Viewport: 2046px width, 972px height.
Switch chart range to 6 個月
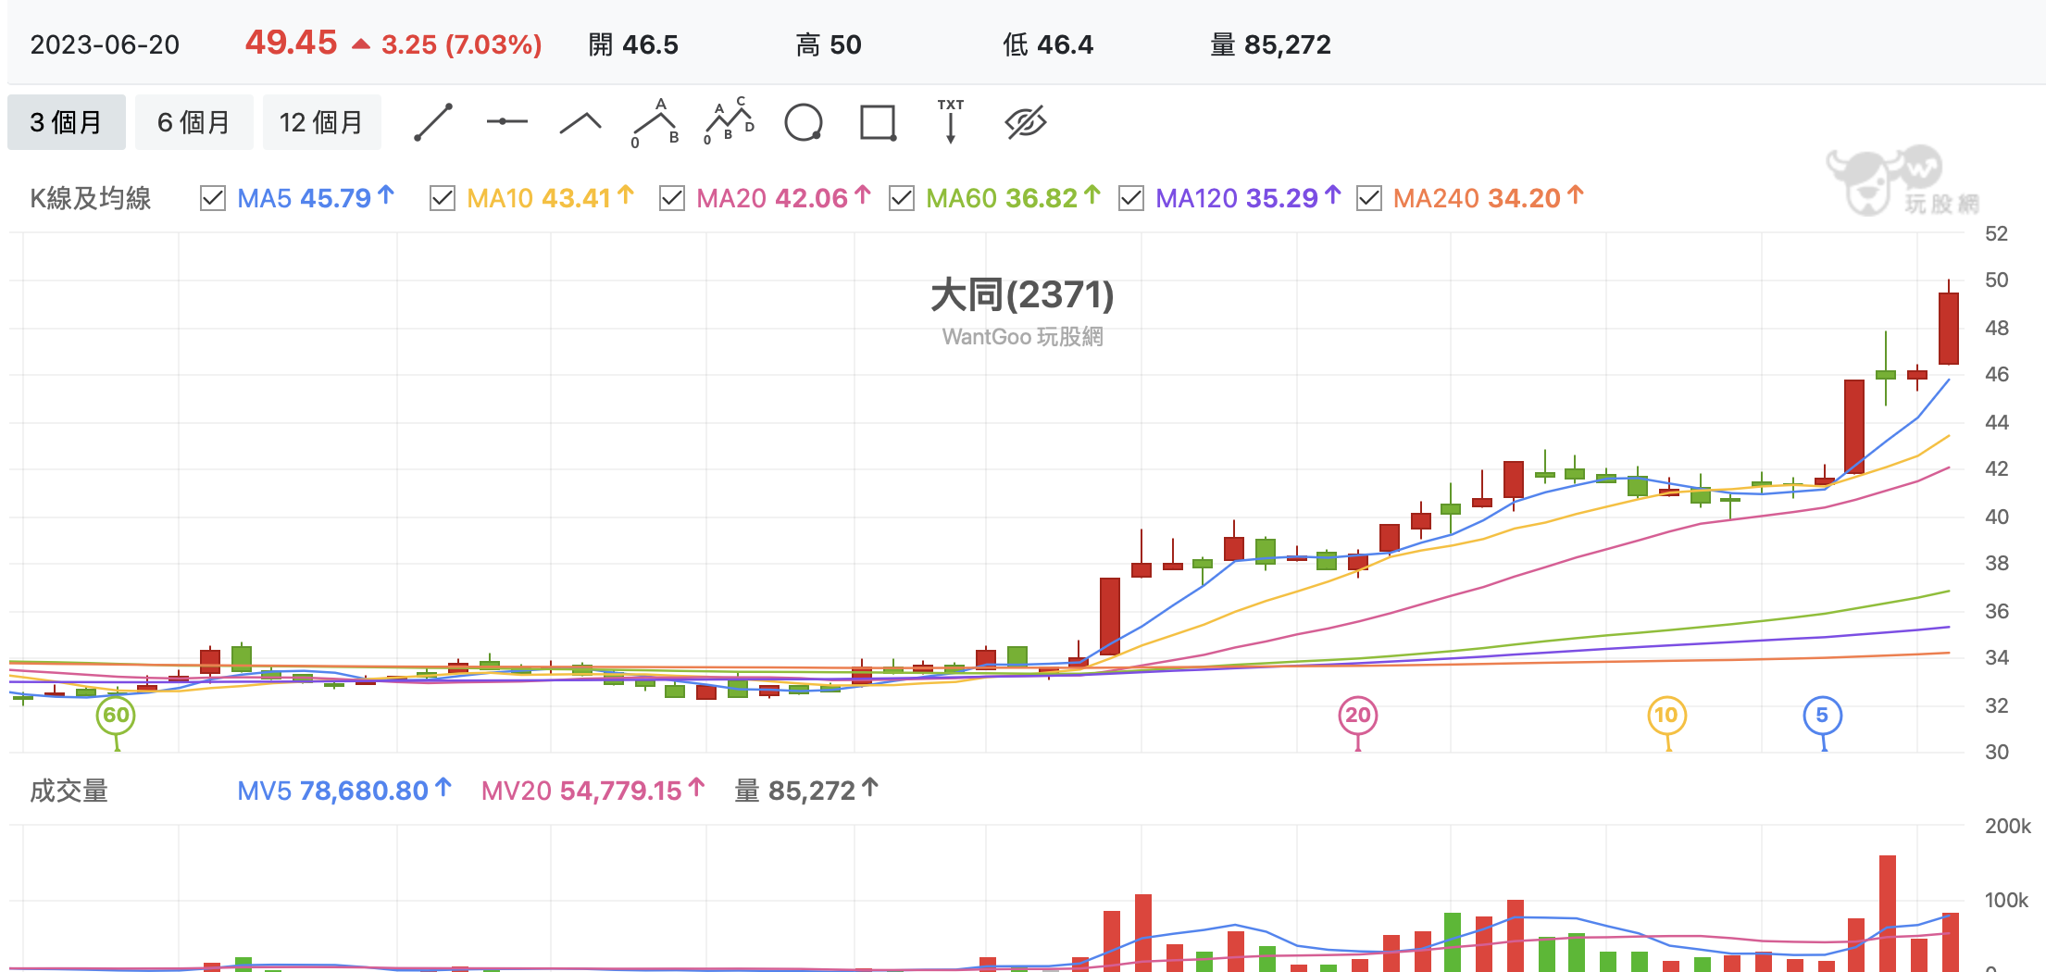point(194,122)
